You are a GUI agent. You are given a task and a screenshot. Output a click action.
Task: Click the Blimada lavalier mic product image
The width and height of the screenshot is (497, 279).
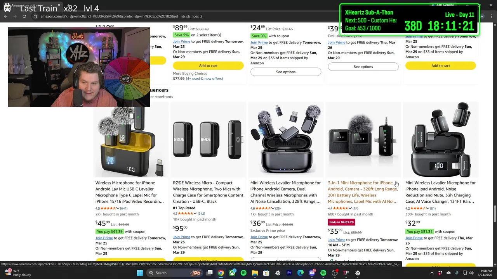pos(286,139)
